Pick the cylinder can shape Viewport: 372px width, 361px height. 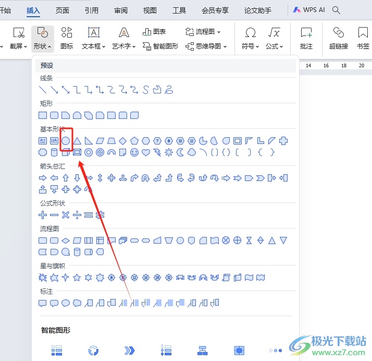(x=54, y=152)
